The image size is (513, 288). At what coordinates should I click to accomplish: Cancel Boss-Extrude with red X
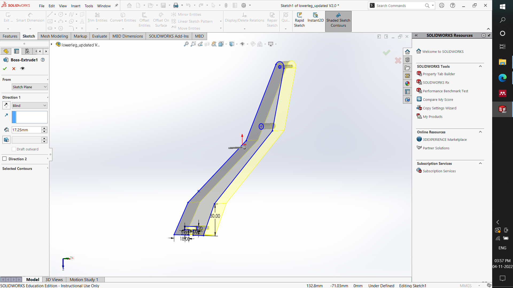tap(14, 69)
